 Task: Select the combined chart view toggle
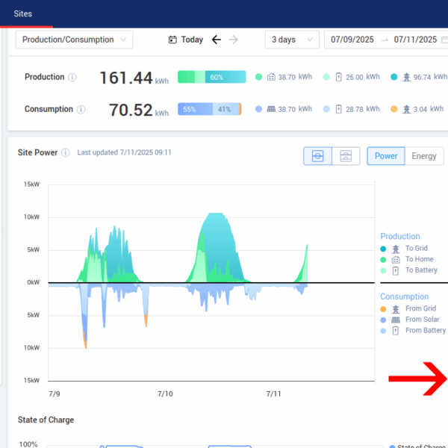pyautogui.click(x=318, y=156)
